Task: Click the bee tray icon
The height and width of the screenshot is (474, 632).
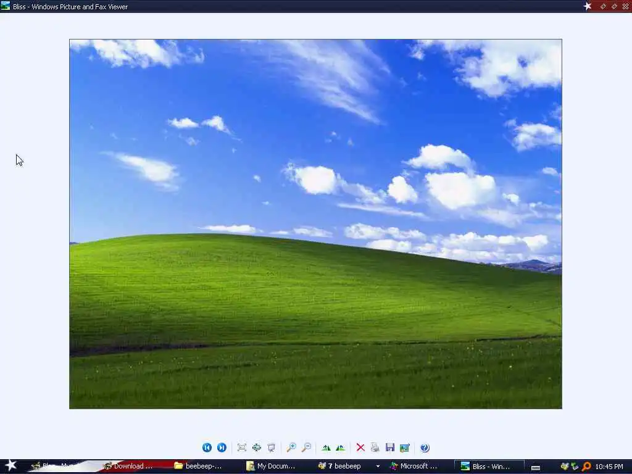Action: pyautogui.click(x=565, y=467)
